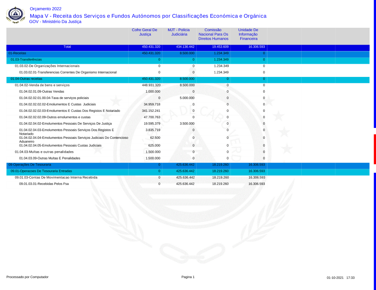Click the Processado por Computador footer text
Screen dimensions: 376x290
click(x=27, y=277)
